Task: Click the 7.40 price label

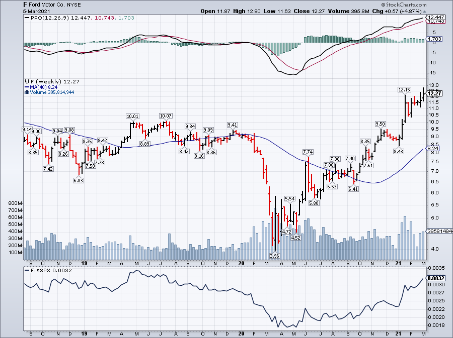Action: point(350,159)
